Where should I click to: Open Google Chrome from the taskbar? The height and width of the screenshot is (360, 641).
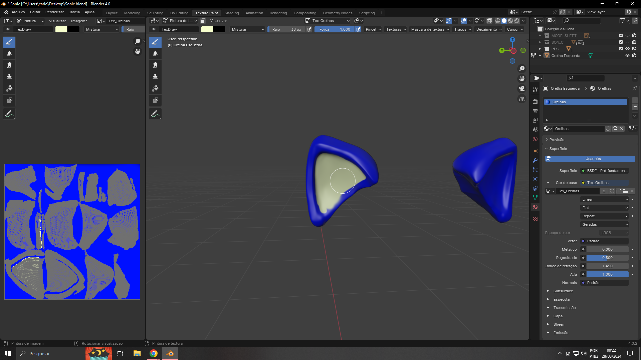click(x=154, y=353)
